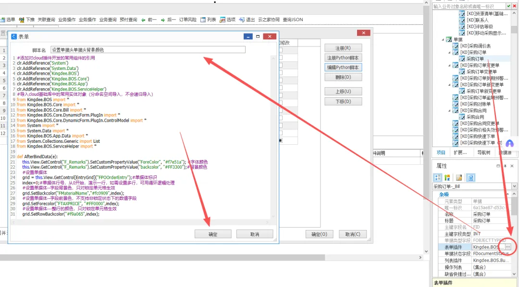This screenshot has height=287, width=519.
Task: Switch to the 项目 tab
Action: click(x=441, y=152)
